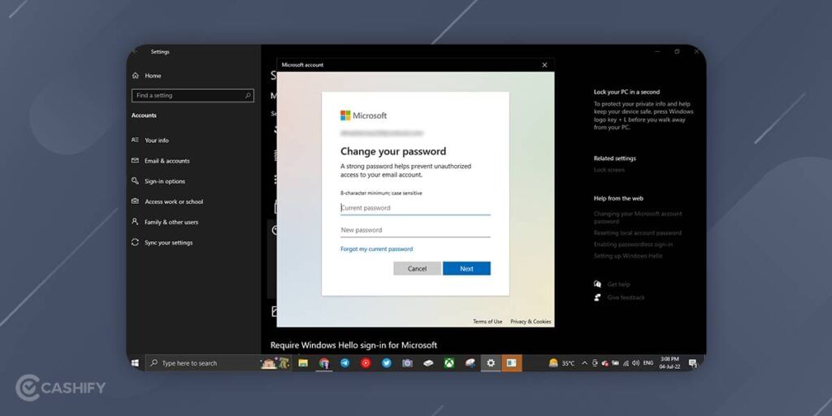The image size is (832, 416).
Task: Click the Cancel button
Action: pos(417,268)
